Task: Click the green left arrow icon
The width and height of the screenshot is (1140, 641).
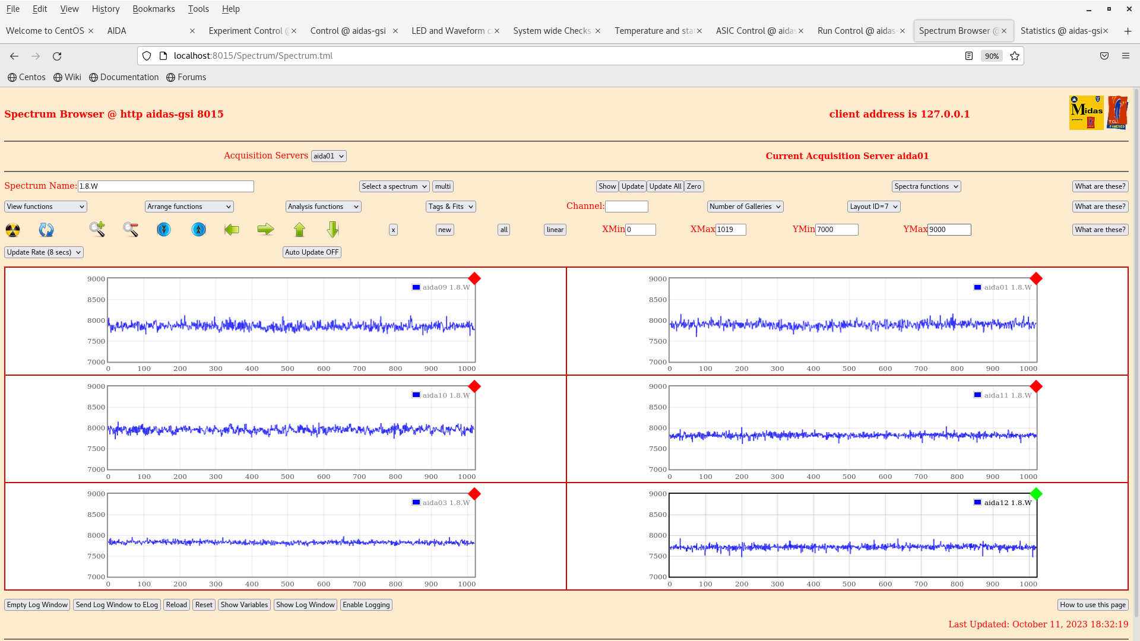Action: [x=232, y=229]
